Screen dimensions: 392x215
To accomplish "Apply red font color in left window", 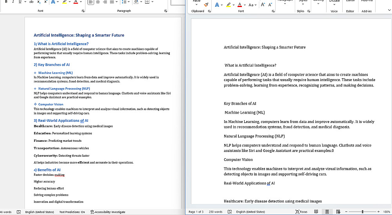I will 76,2.
